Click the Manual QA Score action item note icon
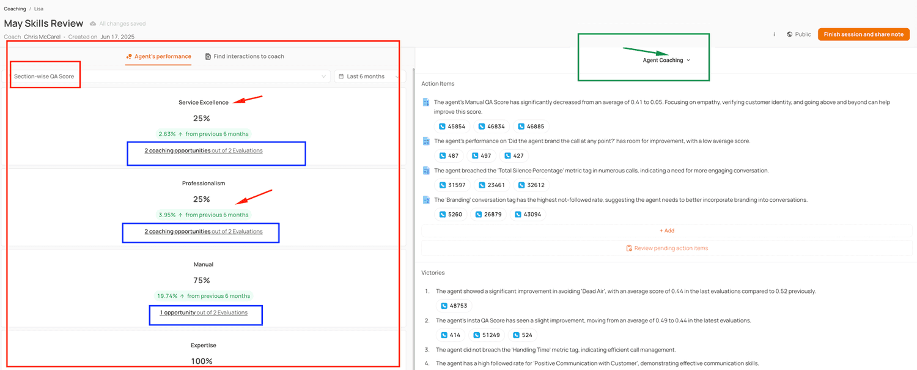 pos(426,103)
